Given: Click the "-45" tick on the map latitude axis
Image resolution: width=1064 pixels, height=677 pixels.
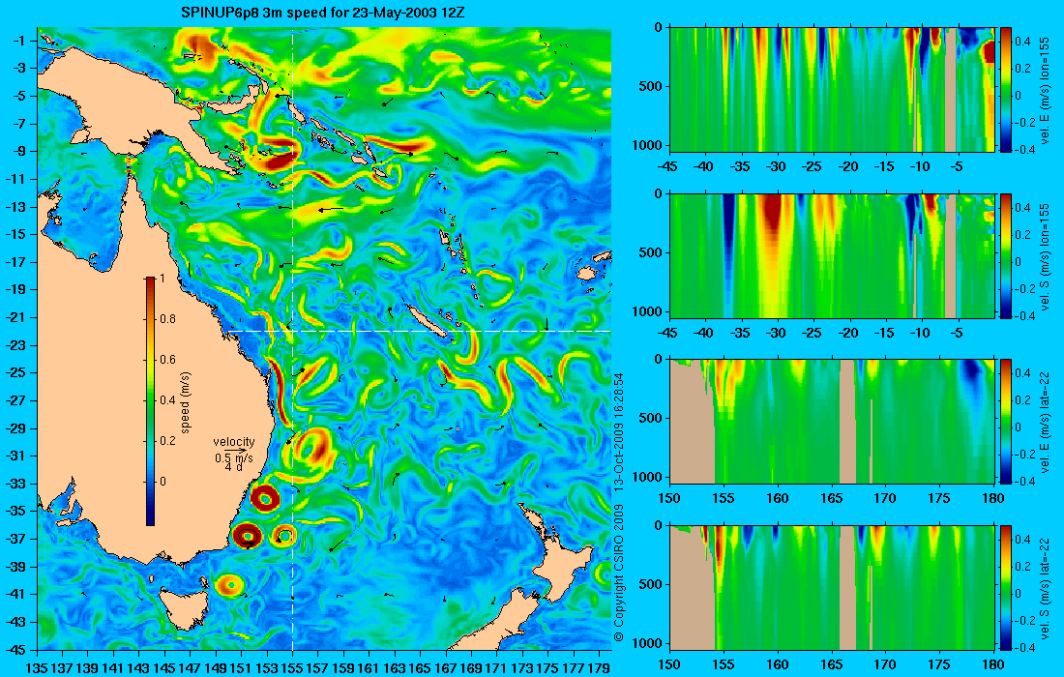Looking at the screenshot, I should pos(16,649).
